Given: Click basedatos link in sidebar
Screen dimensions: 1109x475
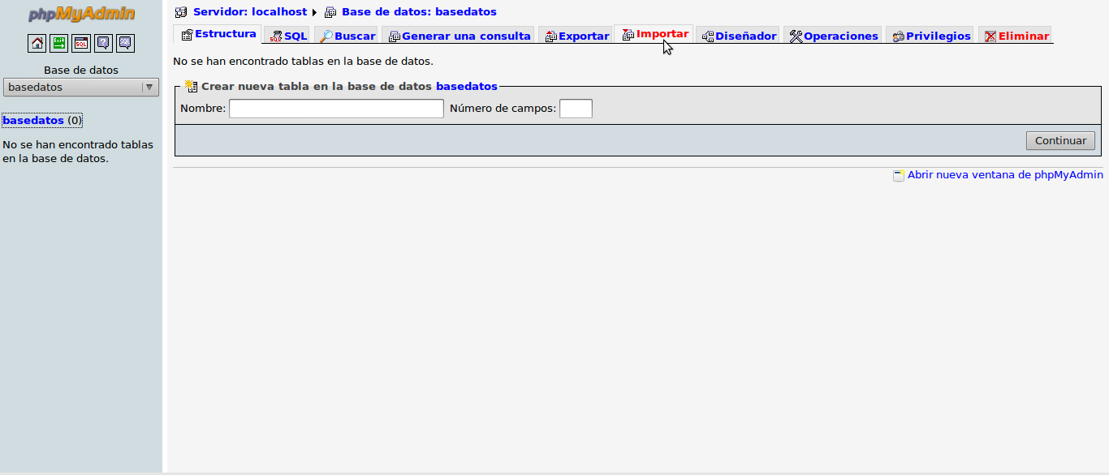Looking at the screenshot, I should click(33, 120).
